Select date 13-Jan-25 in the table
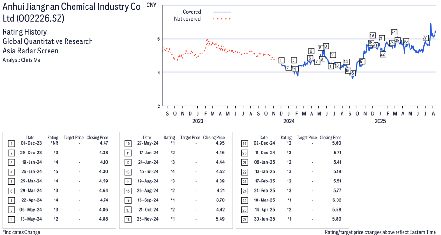441x235 pixels. pos(265,171)
